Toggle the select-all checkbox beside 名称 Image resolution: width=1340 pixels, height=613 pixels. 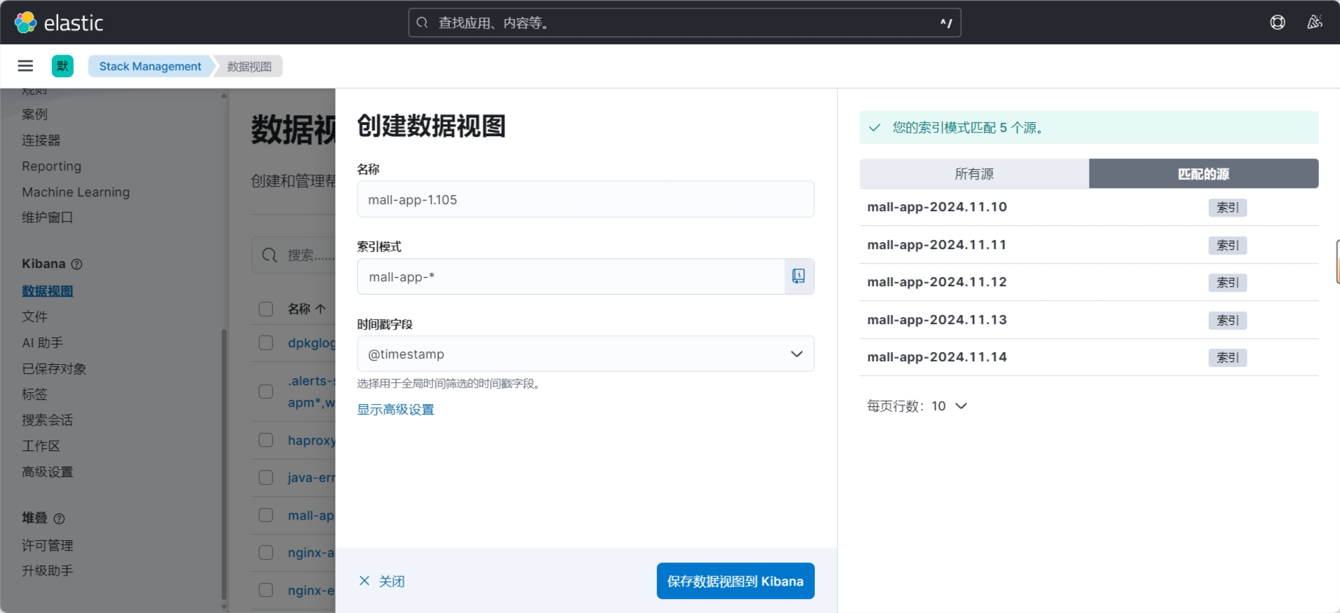[x=266, y=309]
